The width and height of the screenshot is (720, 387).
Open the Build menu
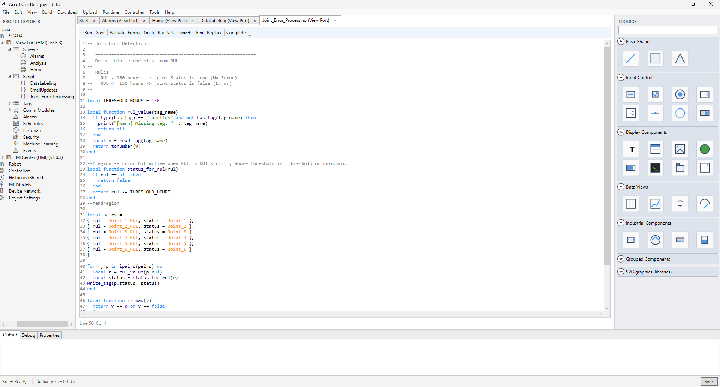pyautogui.click(x=47, y=12)
